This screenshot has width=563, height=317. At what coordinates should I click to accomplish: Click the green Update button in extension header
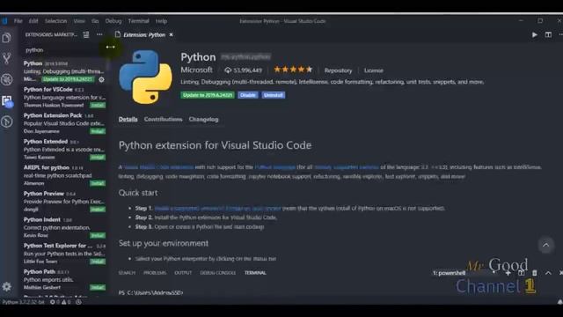[x=208, y=95]
